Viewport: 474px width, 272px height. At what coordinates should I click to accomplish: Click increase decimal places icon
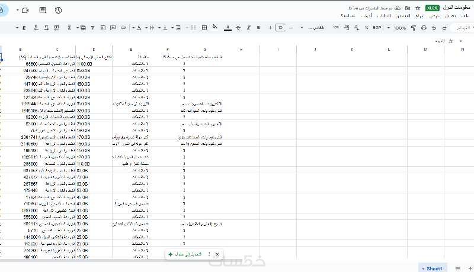point(347,28)
